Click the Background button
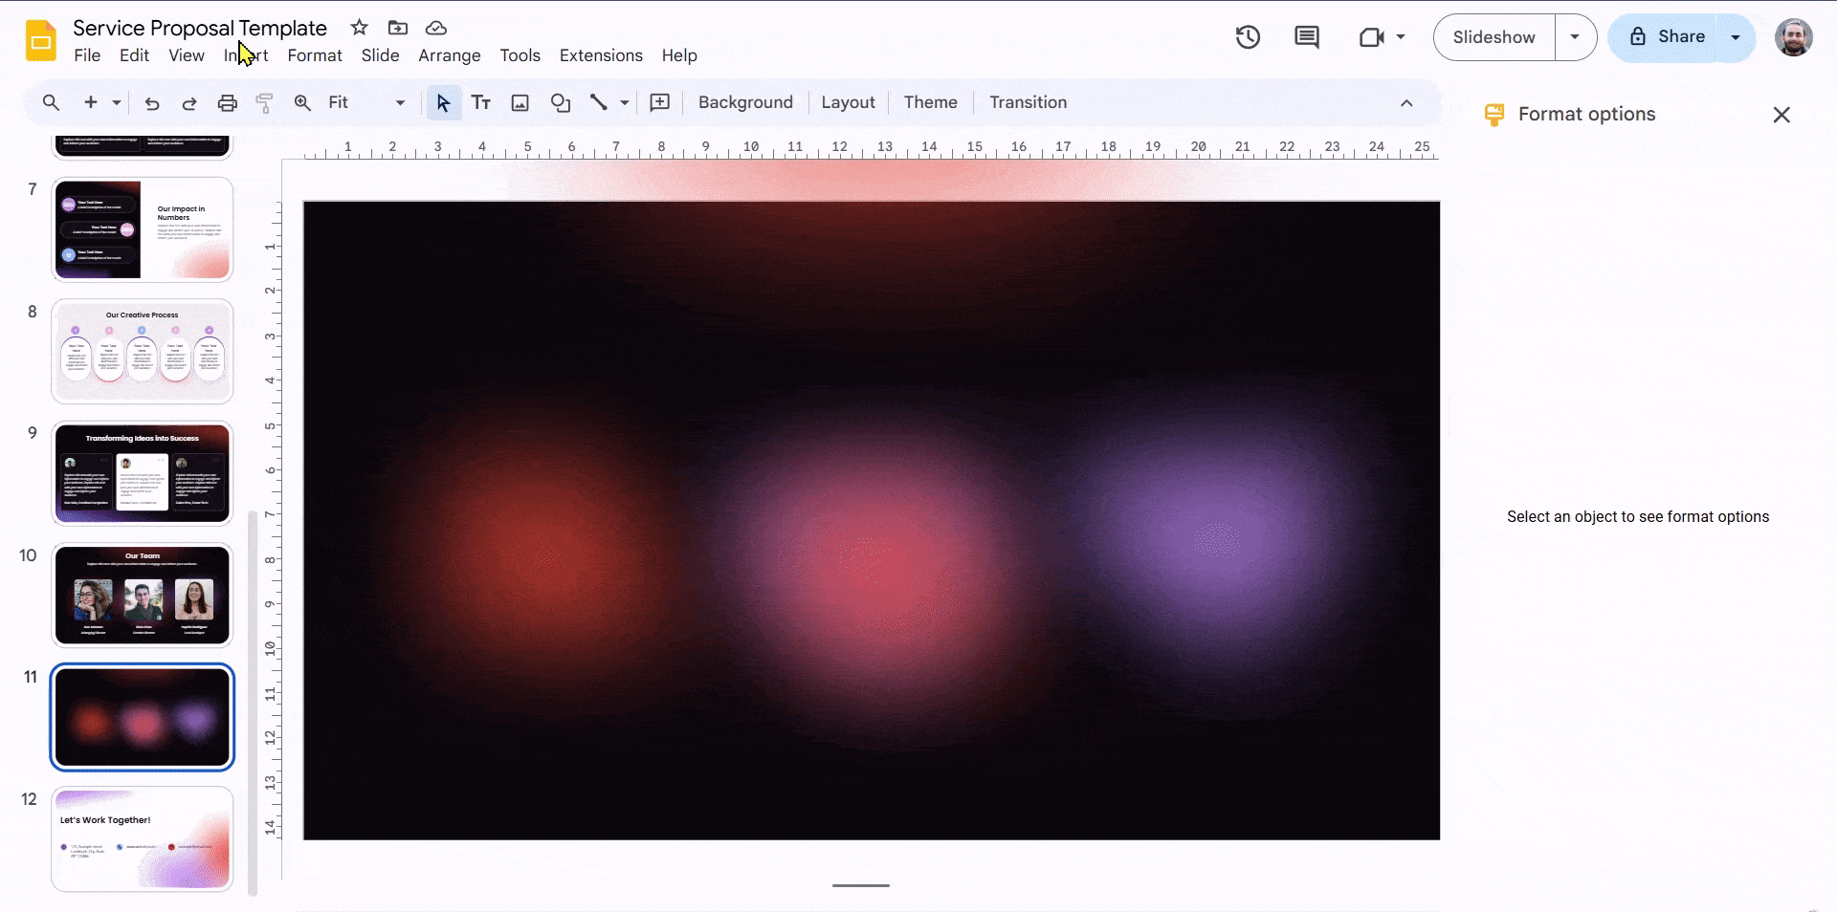The image size is (1837, 912). [745, 102]
